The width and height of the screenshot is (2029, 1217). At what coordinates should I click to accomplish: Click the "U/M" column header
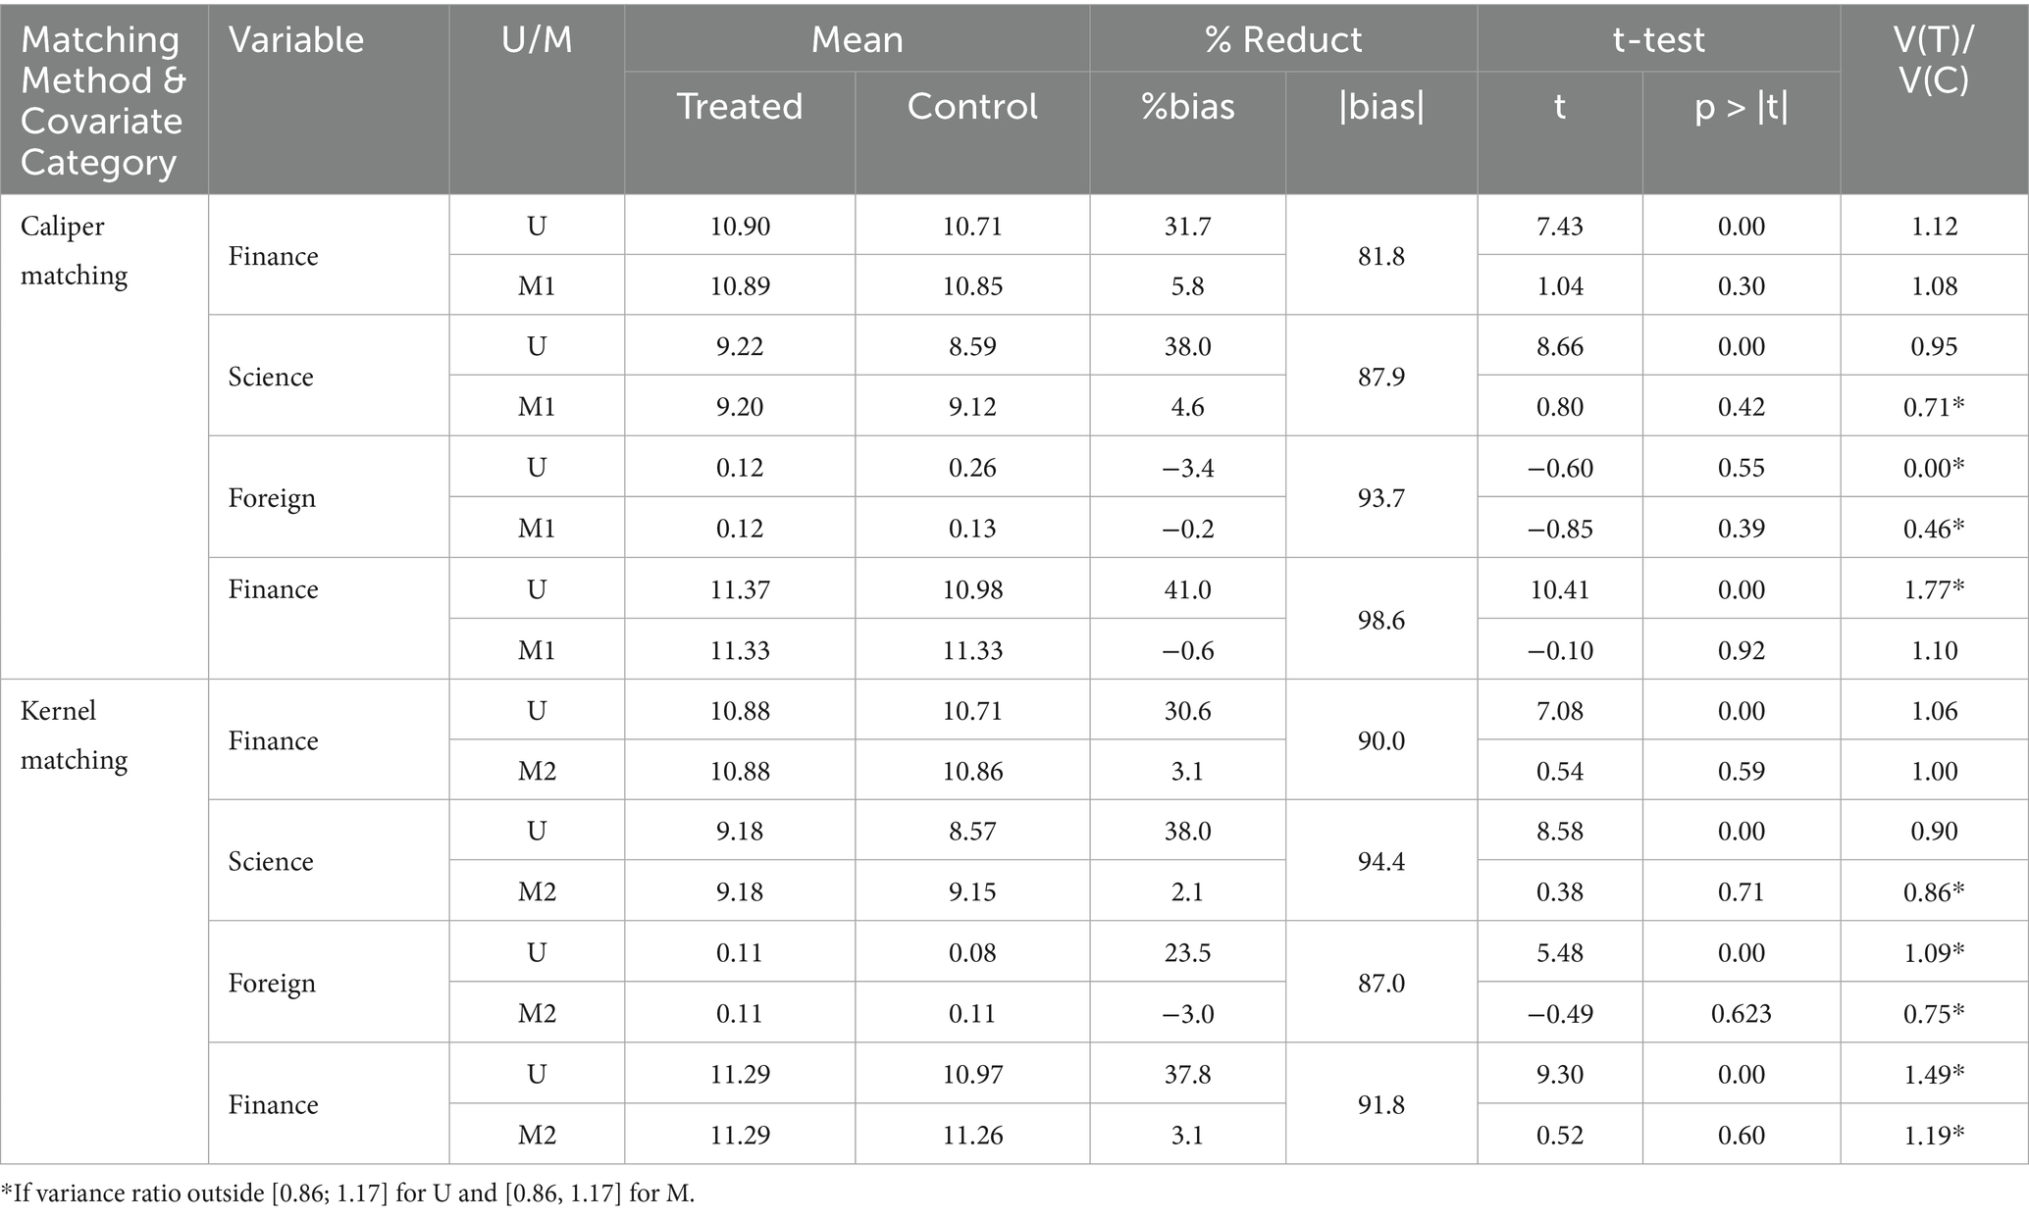tap(536, 40)
